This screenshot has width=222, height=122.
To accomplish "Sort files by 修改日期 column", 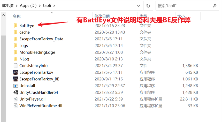I will click(x=102, y=16).
